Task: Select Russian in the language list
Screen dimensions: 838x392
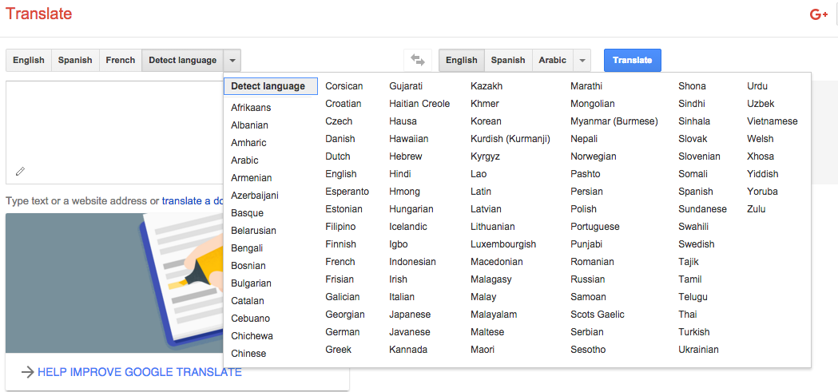Action: (588, 279)
